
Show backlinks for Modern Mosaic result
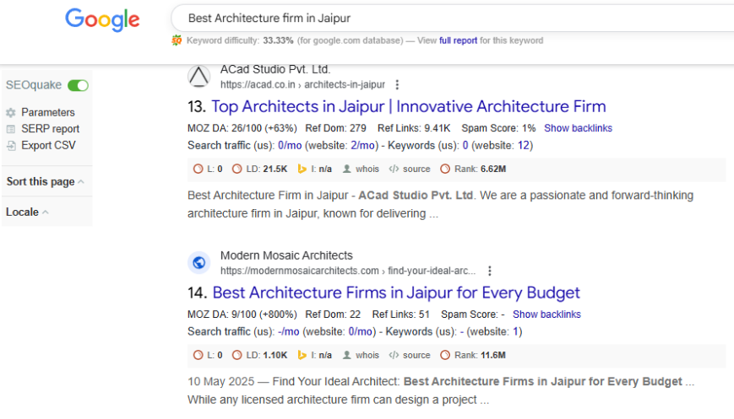tap(546, 314)
